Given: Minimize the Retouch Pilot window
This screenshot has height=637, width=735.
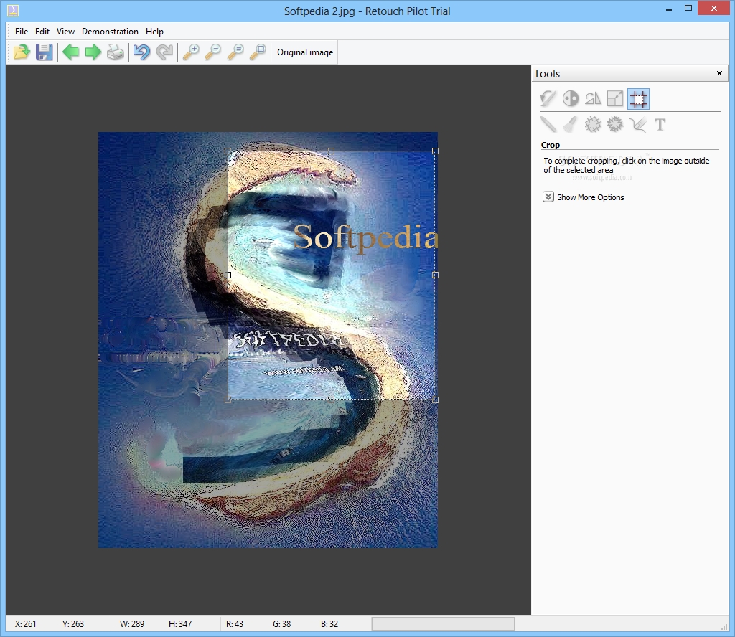Looking at the screenshot, I should 669,9.
